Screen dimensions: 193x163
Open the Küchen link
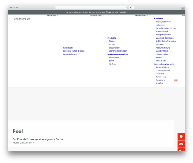click(112, 64)
